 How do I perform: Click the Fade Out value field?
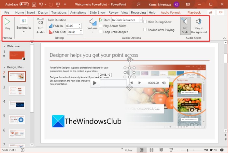click(73, 32)
